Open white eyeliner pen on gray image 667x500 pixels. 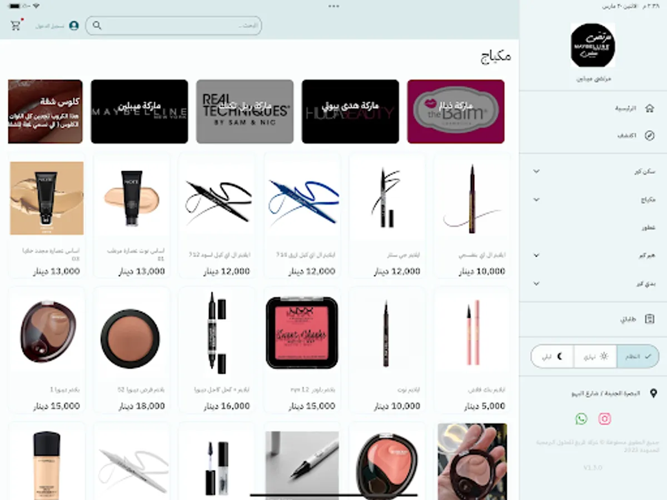click(302, 466)
